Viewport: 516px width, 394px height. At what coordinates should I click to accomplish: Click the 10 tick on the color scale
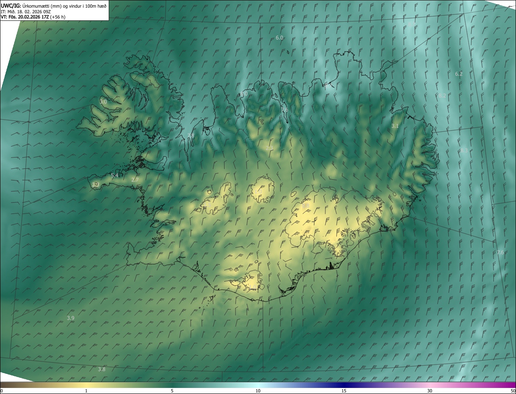pyautogui.click(x=258, y=391)
